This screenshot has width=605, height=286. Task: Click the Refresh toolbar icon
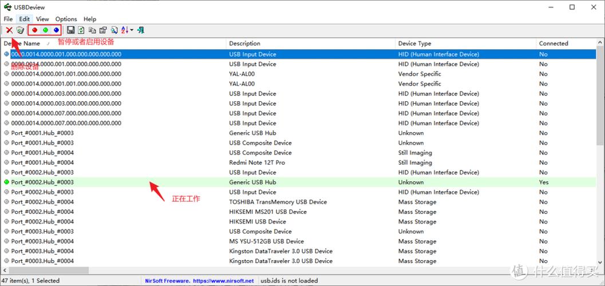tap(81, 30)
